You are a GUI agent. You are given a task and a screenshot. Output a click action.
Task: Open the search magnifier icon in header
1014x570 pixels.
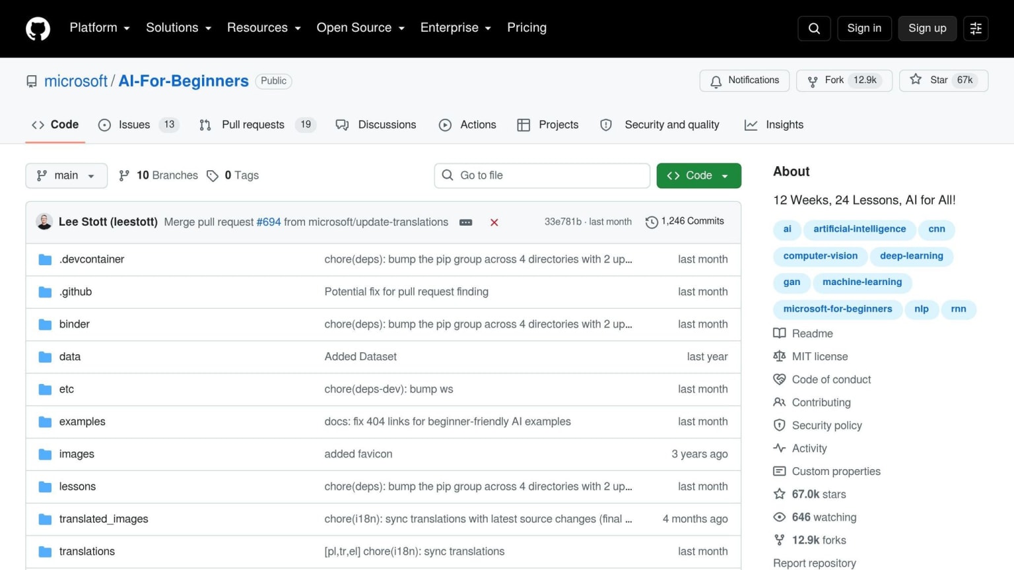tap(814, 28)
